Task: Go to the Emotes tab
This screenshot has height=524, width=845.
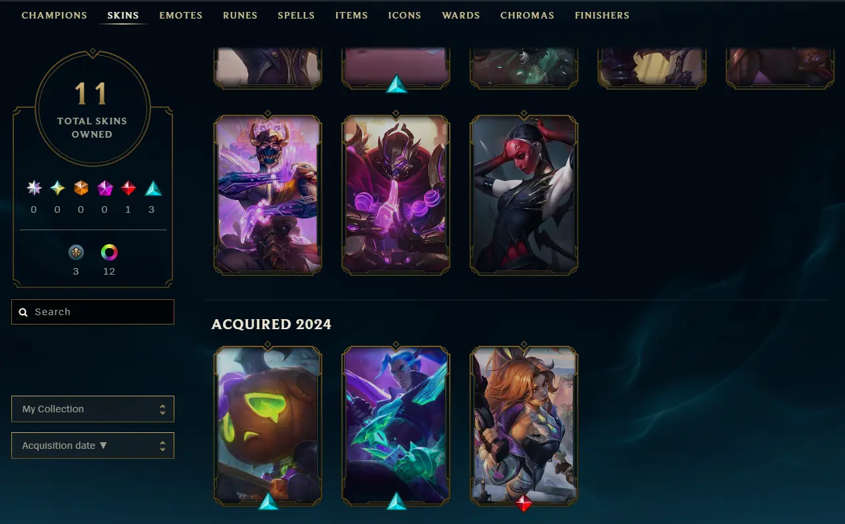Action: pos(181,15)
